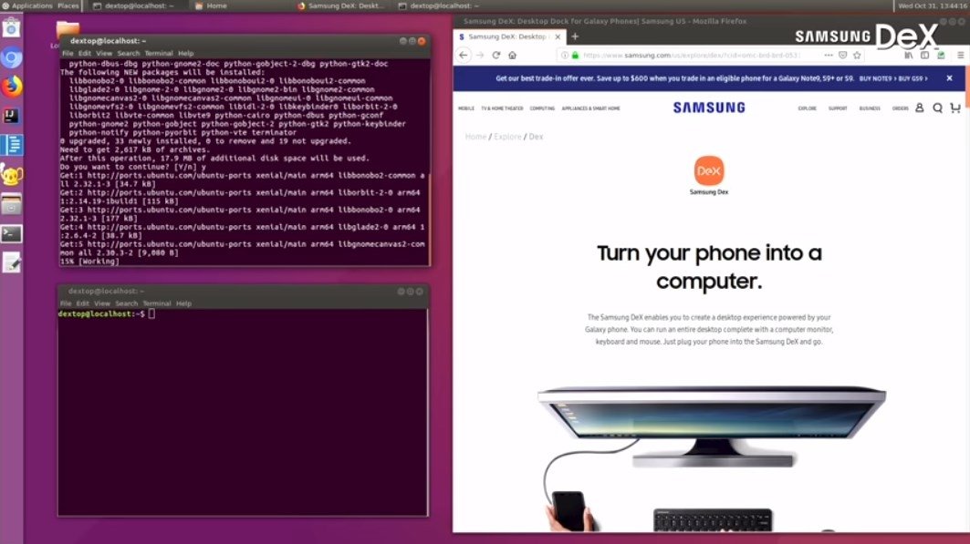This screenshot has width=970, height=544.
Task: Open Edit menu in lower terminal
Action: point(82,303)
